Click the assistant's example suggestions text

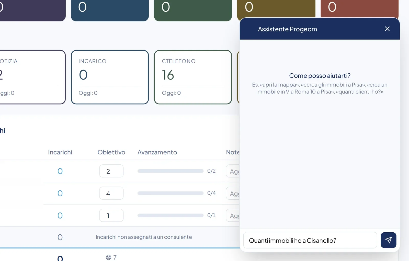[320, 88]
